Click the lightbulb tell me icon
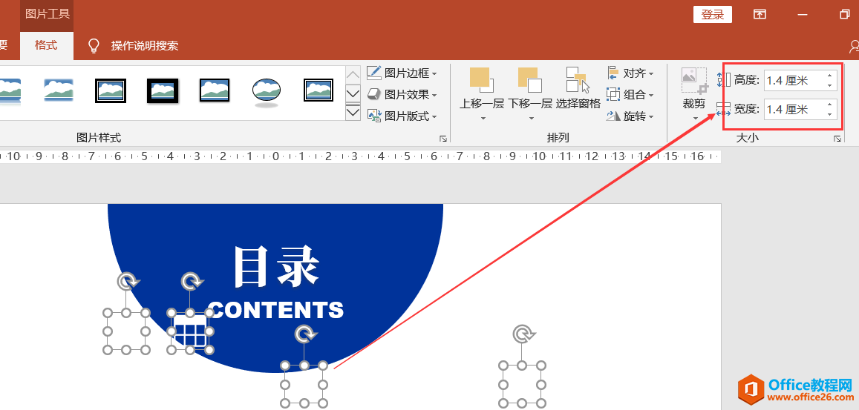Image resolution: width=859 pixels, height=410 pixels. point(94,46)
